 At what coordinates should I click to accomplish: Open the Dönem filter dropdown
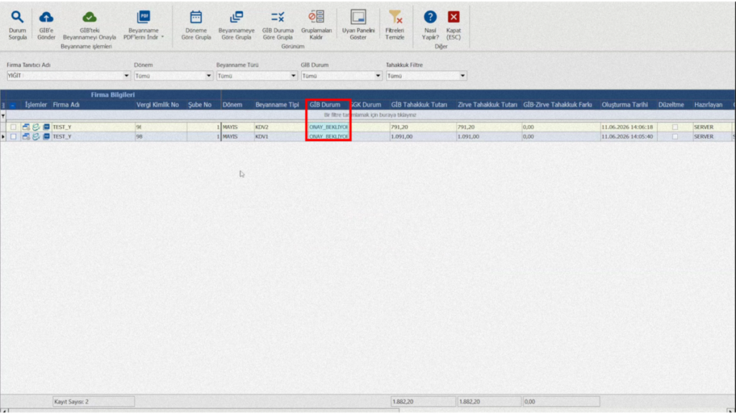click(208, 75)
